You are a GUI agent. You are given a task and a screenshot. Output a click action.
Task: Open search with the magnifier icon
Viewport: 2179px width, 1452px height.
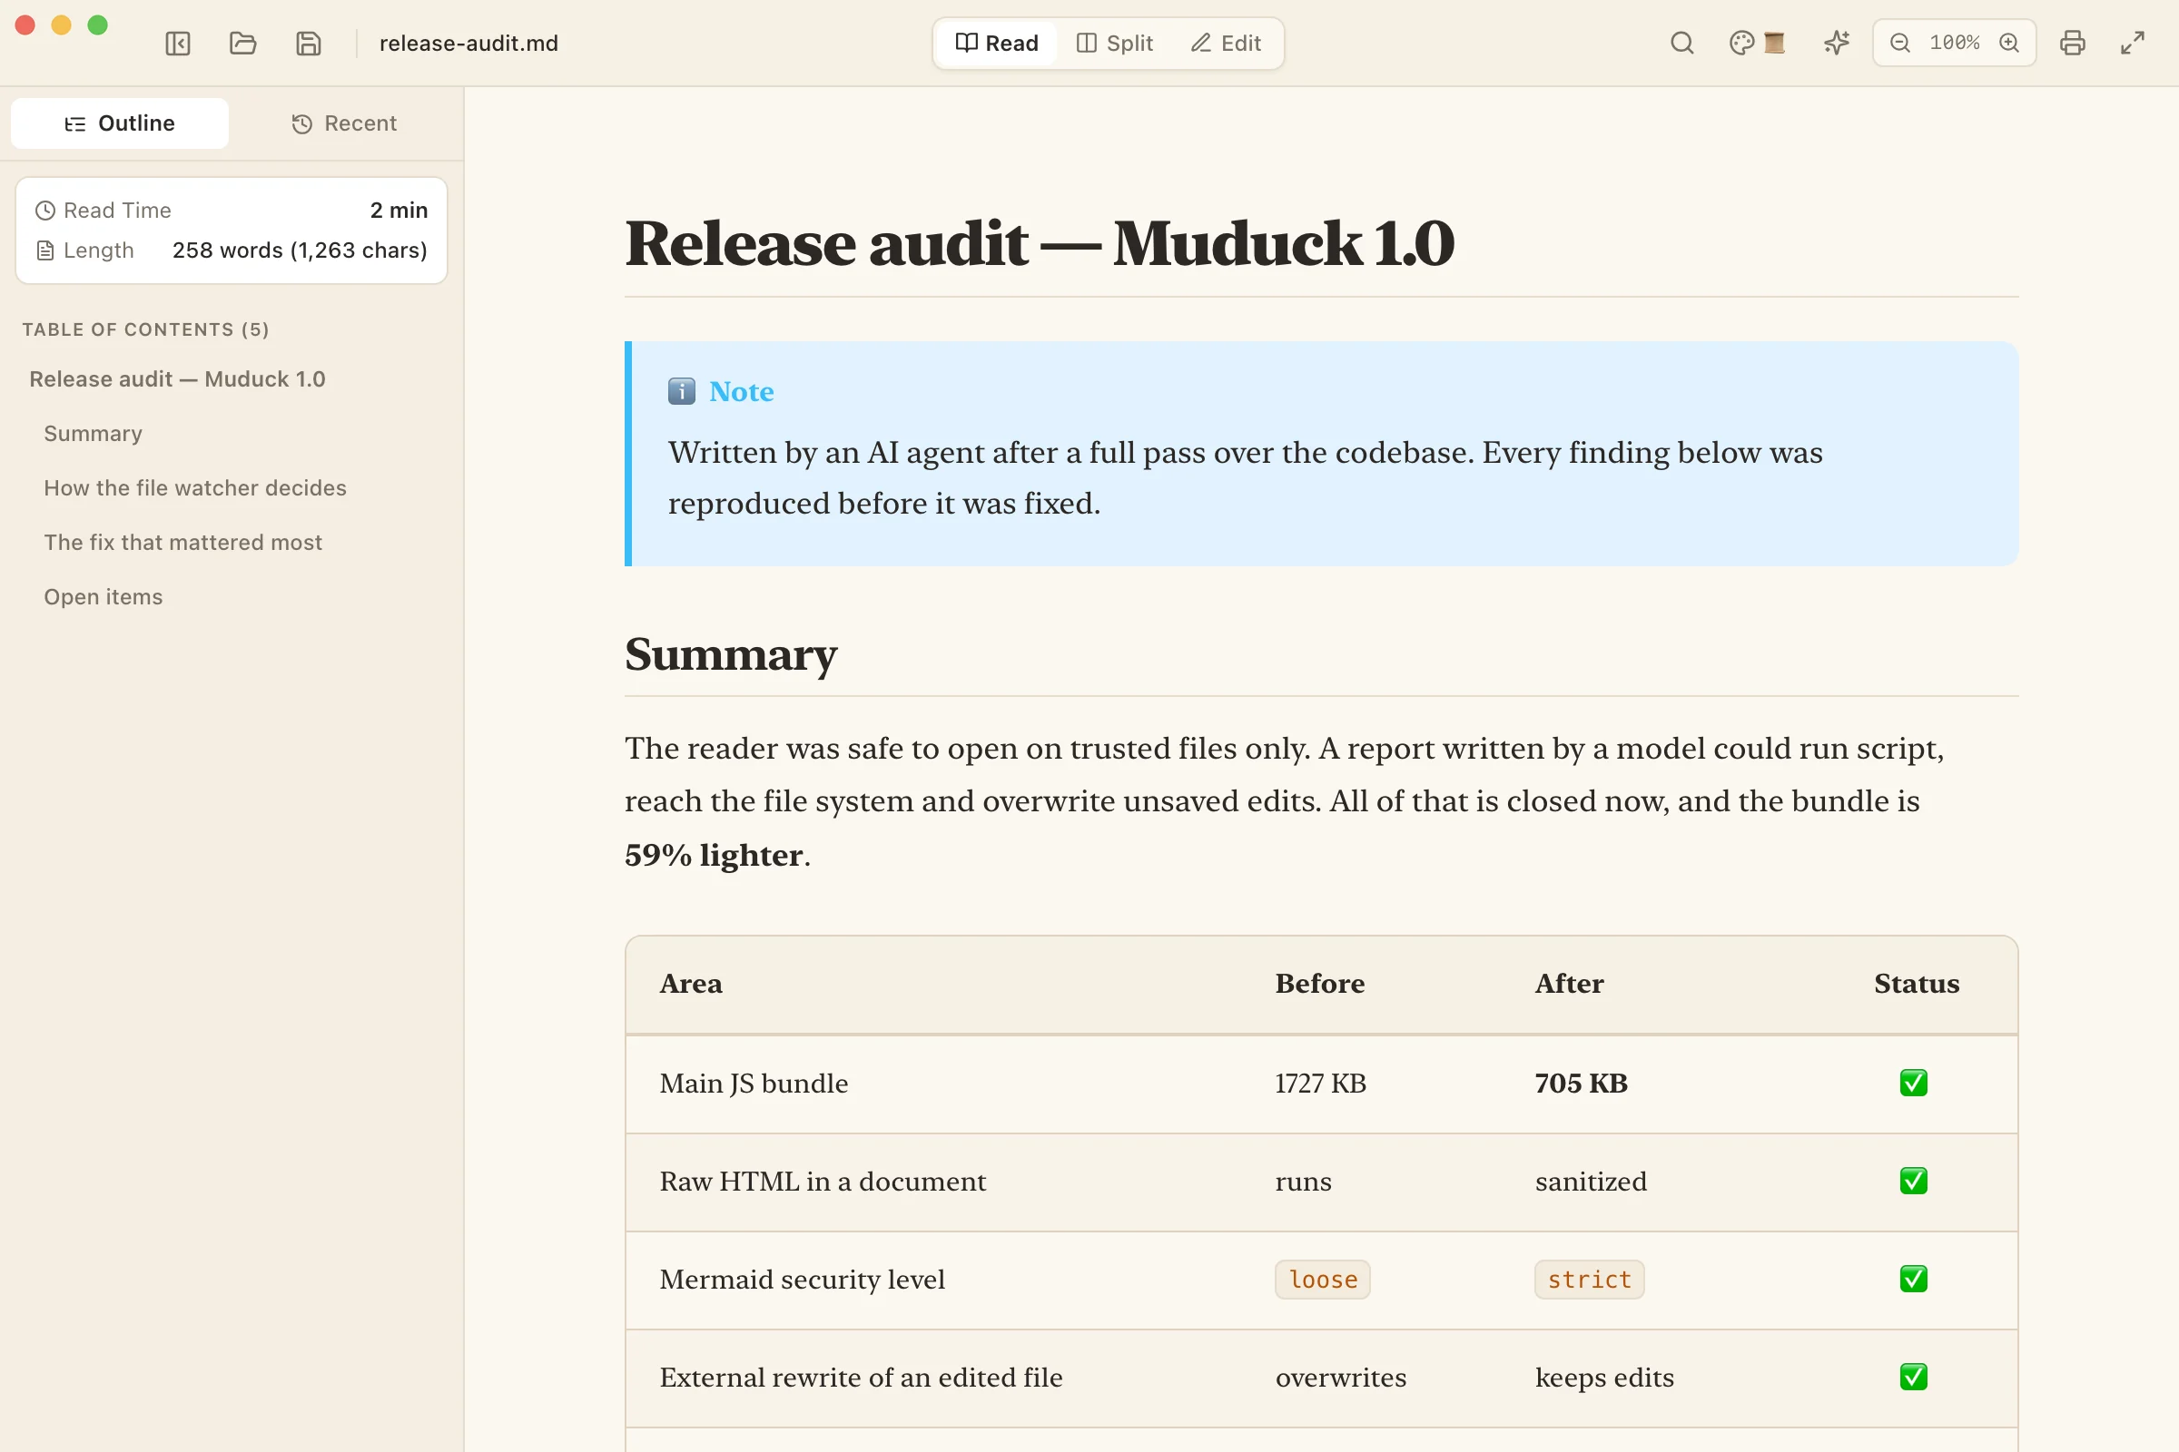tap(1682, 43)
